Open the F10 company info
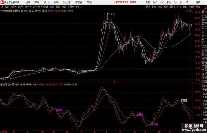This screenshot has width=207, height=133. point(179,7)
